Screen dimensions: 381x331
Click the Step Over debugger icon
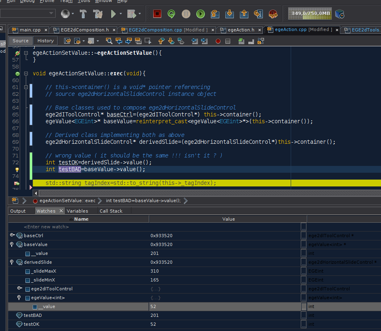coord(215,14)
